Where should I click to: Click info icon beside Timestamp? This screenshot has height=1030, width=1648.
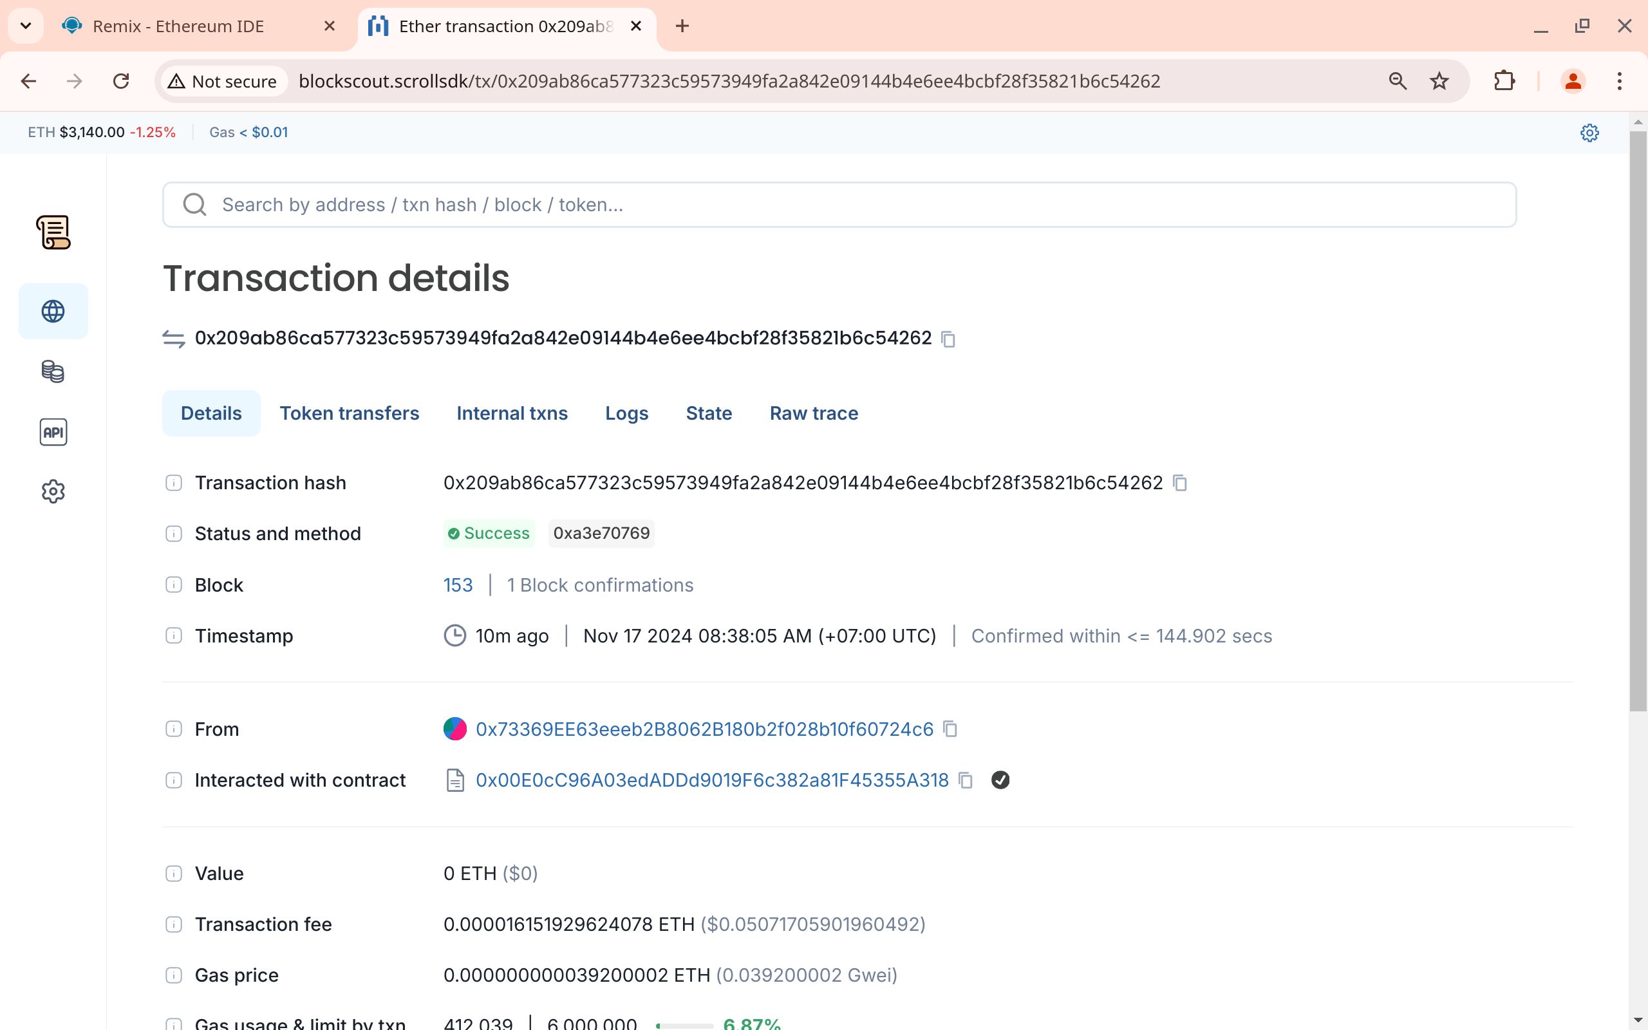174,635
